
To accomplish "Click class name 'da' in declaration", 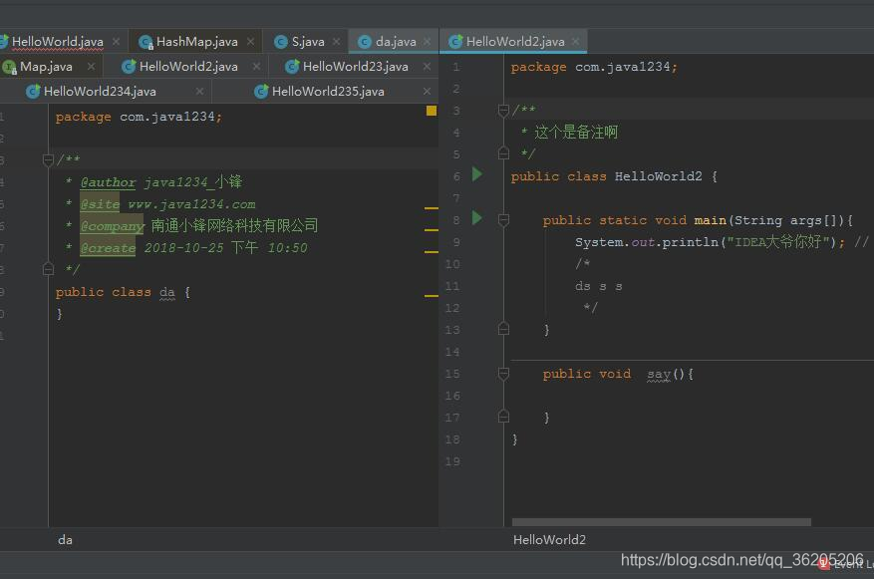I will pyautogui.click(x=167, y=293).
